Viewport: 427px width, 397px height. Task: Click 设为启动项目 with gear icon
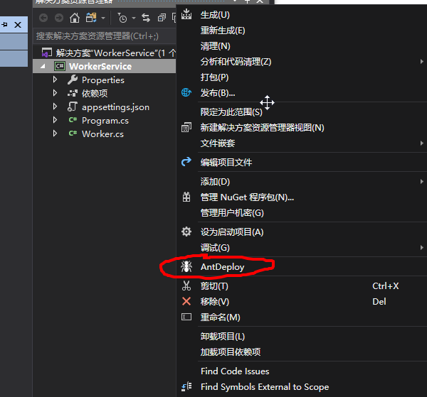click(232, 232)
